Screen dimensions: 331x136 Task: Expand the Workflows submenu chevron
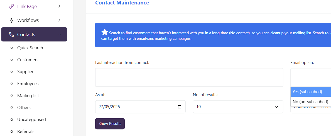pyautogui.click(x=59, y=20)
